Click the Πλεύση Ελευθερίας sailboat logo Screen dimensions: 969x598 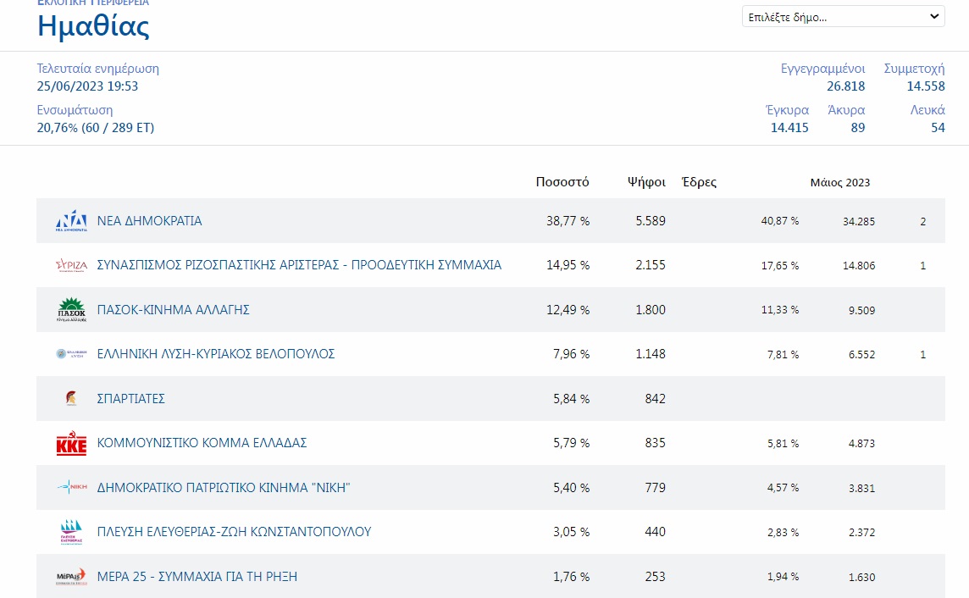(x=71, y=532)
